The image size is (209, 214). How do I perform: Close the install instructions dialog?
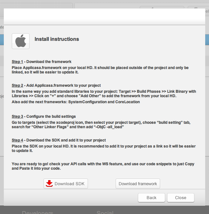[x=181, y=198]
